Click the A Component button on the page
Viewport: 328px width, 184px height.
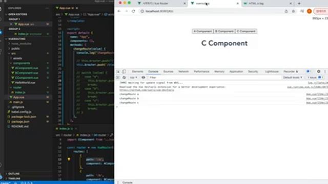202,31
